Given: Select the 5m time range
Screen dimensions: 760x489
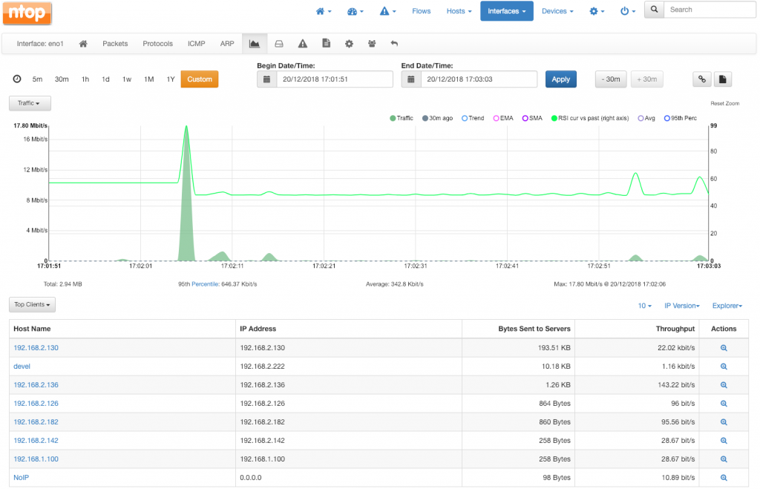Looking at the screenshot, I should click(37, 79).
